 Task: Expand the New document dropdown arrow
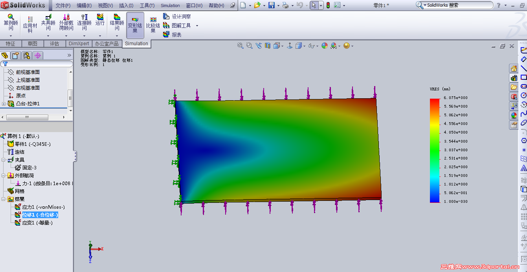250,6
